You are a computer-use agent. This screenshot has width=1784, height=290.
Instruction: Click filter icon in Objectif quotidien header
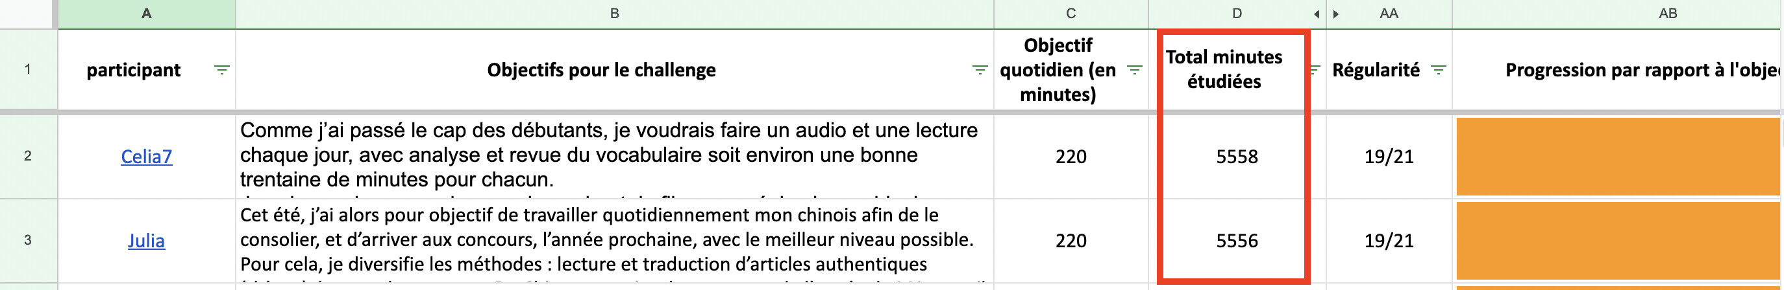click(1134, 70)
